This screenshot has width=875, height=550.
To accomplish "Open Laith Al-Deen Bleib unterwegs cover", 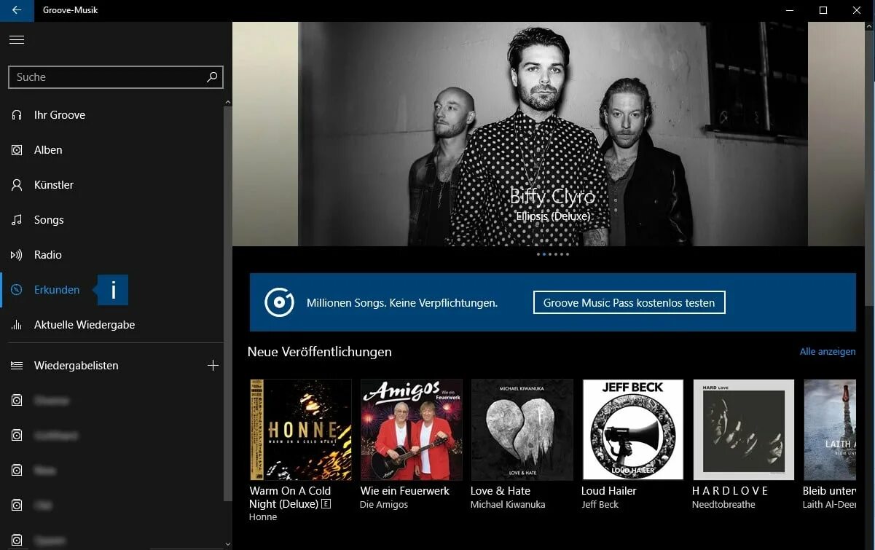I will pyautogui.click(x=830, y=429).
